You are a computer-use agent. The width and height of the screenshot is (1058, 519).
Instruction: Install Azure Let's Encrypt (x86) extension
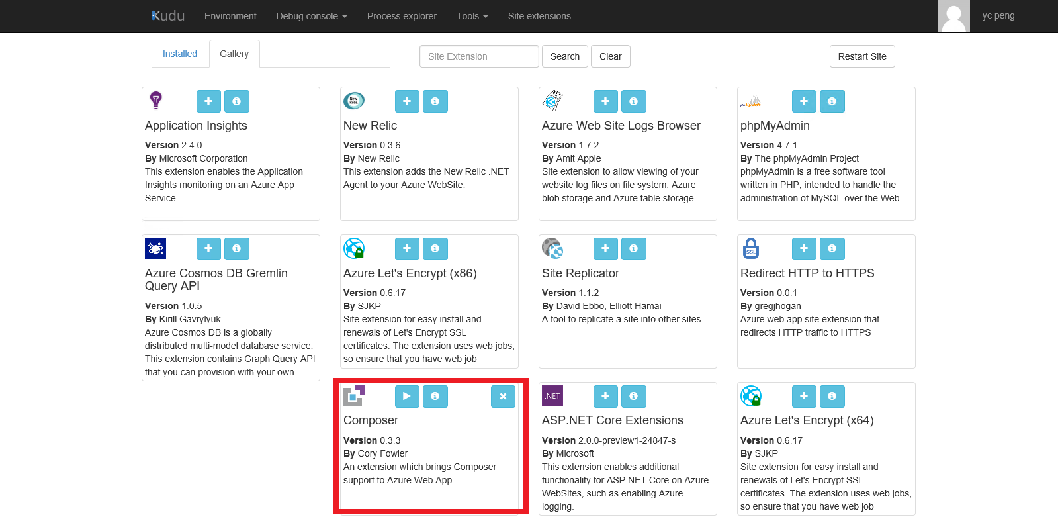point(407,249)
